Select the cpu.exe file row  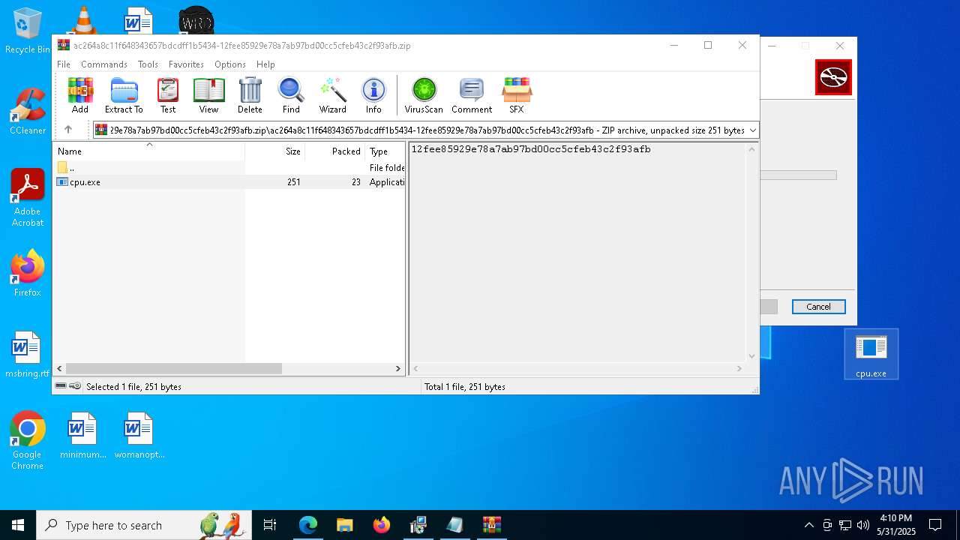pyautogui.click(x=229, y=182)
